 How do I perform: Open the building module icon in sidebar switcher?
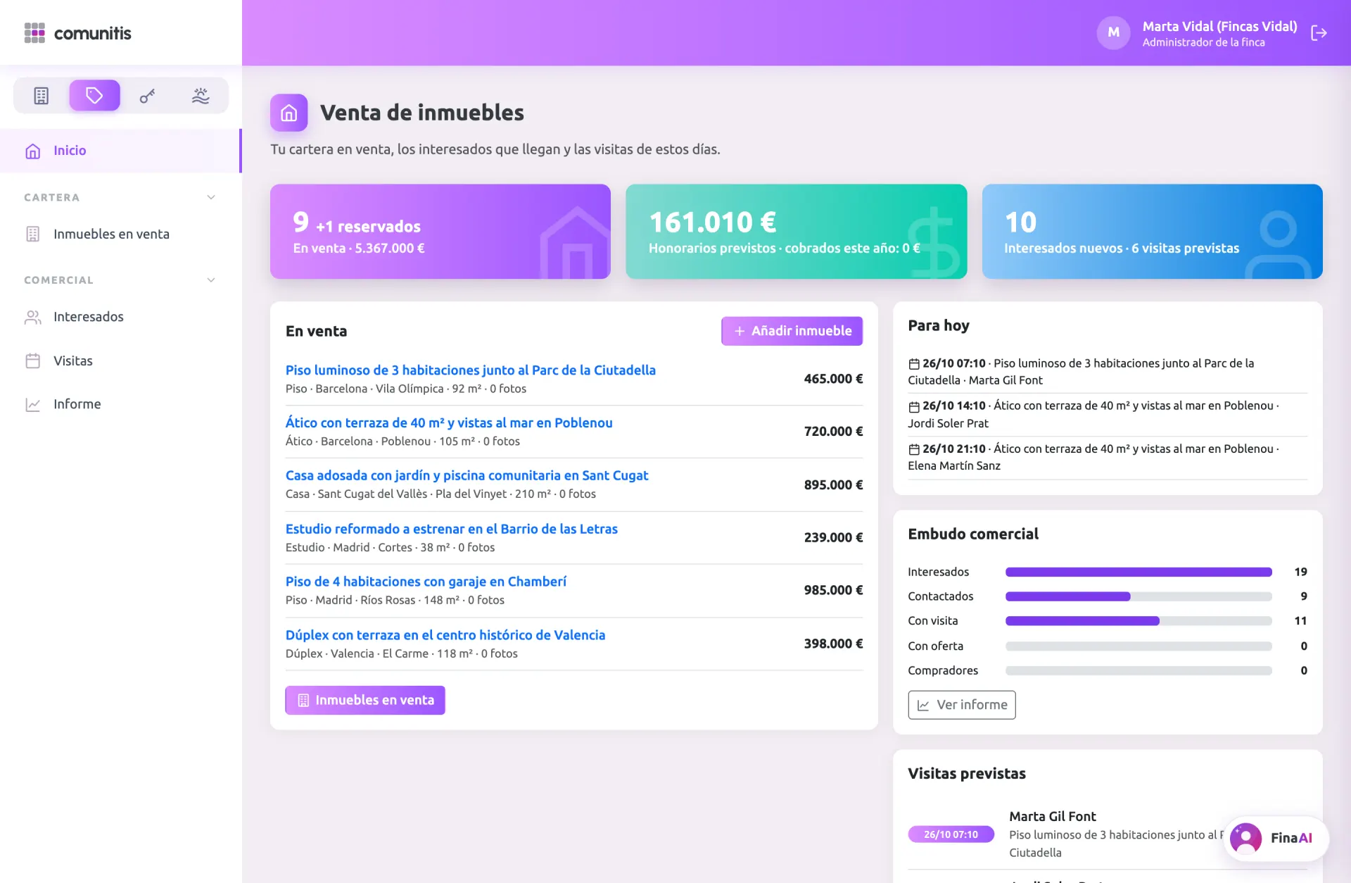42,96
